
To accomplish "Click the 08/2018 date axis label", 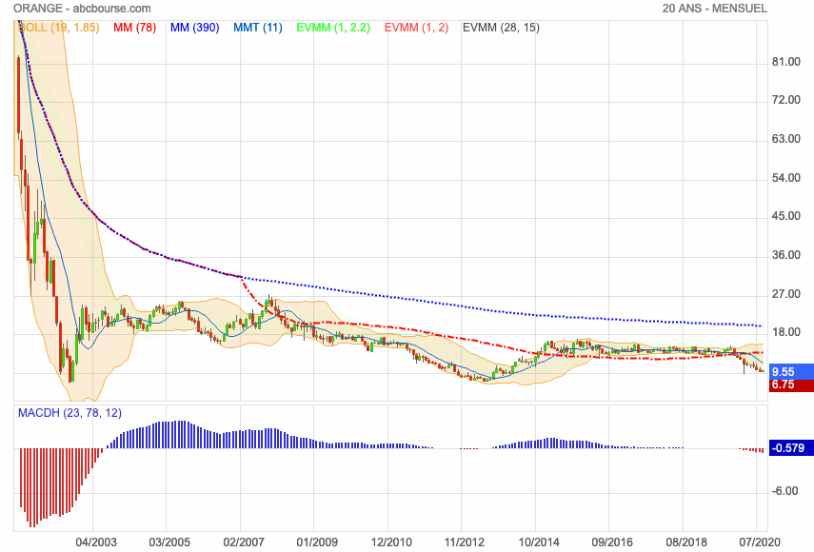I will coord(686,542).
